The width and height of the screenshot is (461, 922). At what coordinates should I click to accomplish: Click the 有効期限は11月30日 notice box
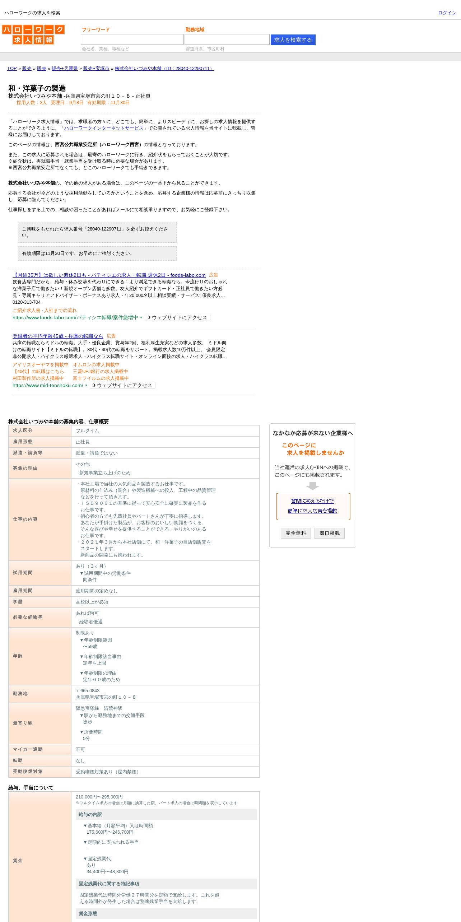click(x=97, y=253)
